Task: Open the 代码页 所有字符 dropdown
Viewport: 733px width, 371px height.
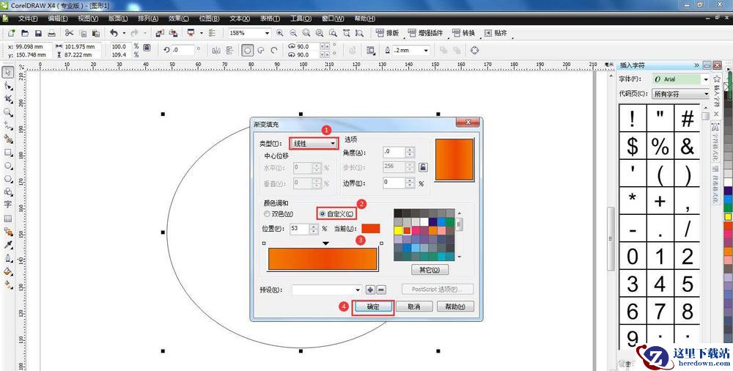Action: point(705,94)
